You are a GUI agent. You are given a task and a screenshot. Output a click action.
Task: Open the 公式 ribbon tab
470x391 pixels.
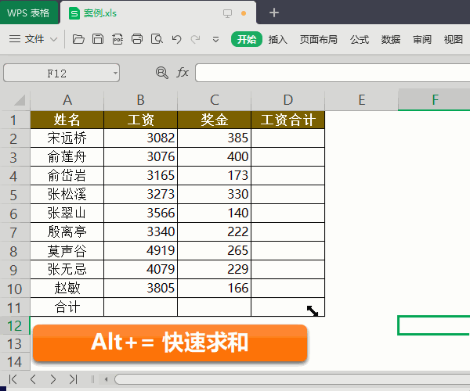coord(360,39)
